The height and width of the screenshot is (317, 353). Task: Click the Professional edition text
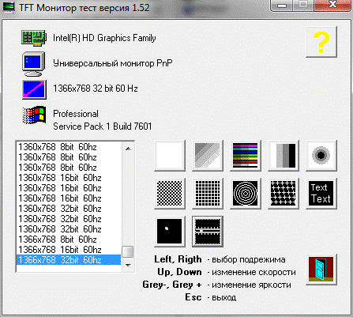tap(76, 114)
